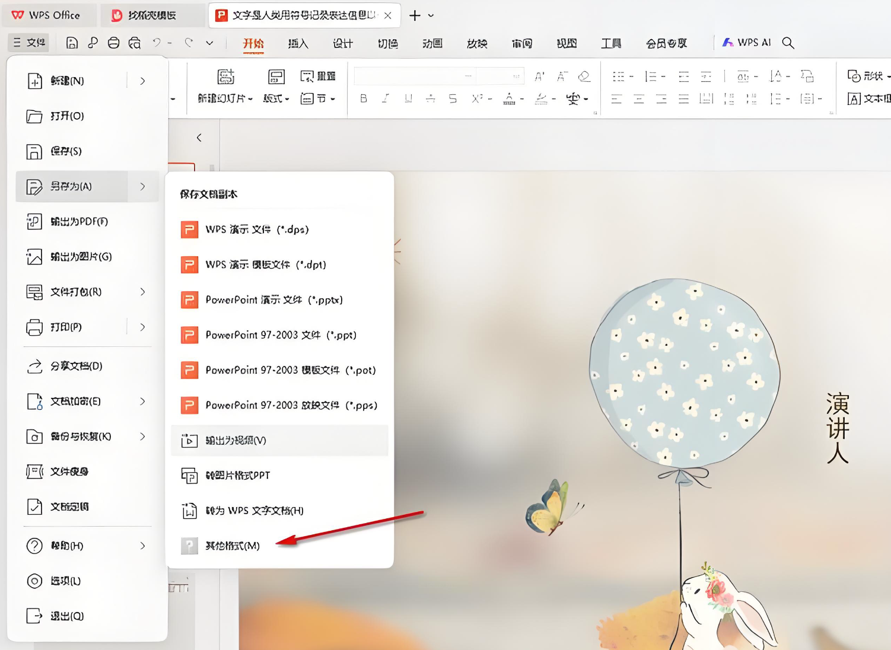Select Export as Video (输出为视频) option
The width and height of the screenshot is (891, 650).
(236, 441)
